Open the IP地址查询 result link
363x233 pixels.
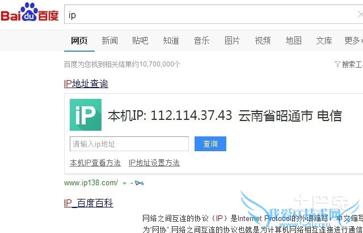[x=86, y=84]
